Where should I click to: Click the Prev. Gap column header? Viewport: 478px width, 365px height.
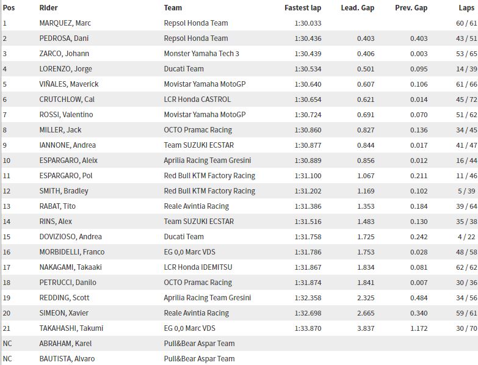tap(411, 8)
